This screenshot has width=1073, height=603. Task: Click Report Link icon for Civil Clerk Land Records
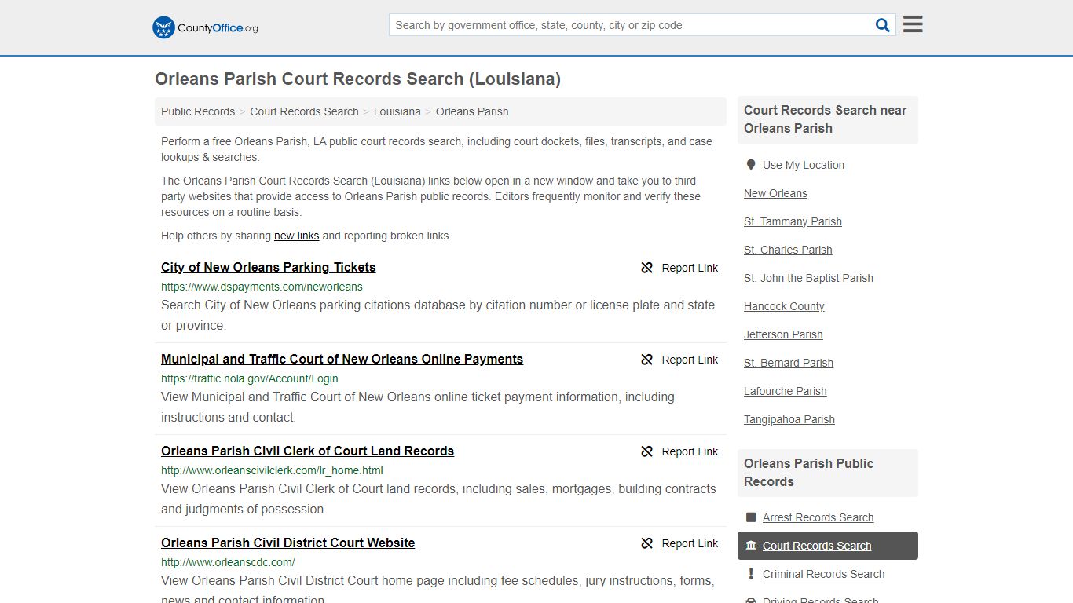point(647,451)
